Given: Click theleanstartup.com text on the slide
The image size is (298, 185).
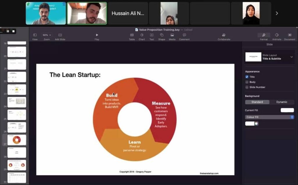Looking at the screenshot, I should pyautogui.click(x=209, y=173).
